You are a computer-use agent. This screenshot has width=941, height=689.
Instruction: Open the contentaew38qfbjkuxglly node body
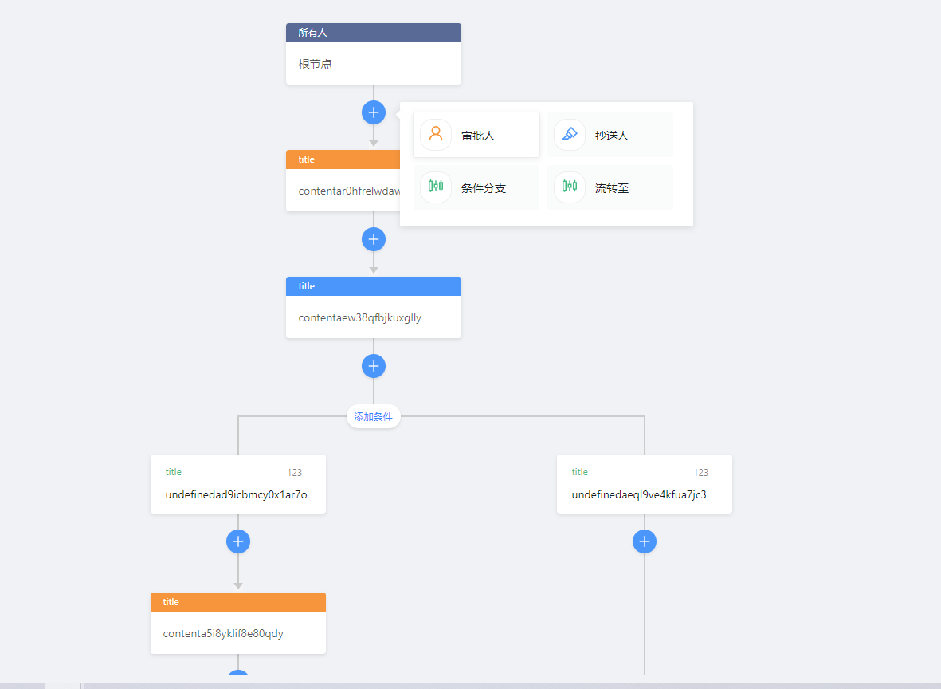click(373, 317)
